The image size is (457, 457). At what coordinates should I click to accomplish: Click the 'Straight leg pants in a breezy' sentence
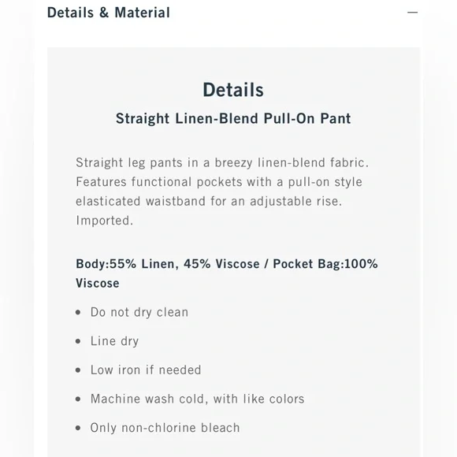click(x=222, y=162)
